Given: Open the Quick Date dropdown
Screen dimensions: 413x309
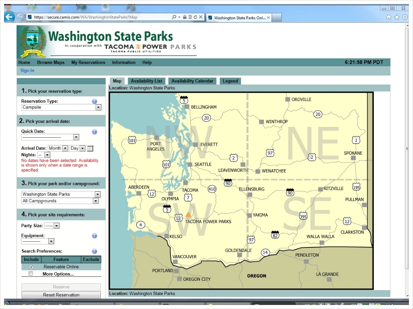Looking at the screenshot, I should [50, 137].
